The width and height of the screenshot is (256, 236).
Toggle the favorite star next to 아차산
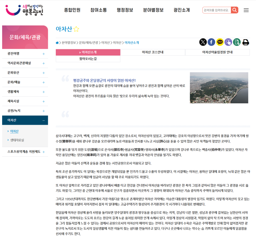pyautogui.click(x=76, y=29)
